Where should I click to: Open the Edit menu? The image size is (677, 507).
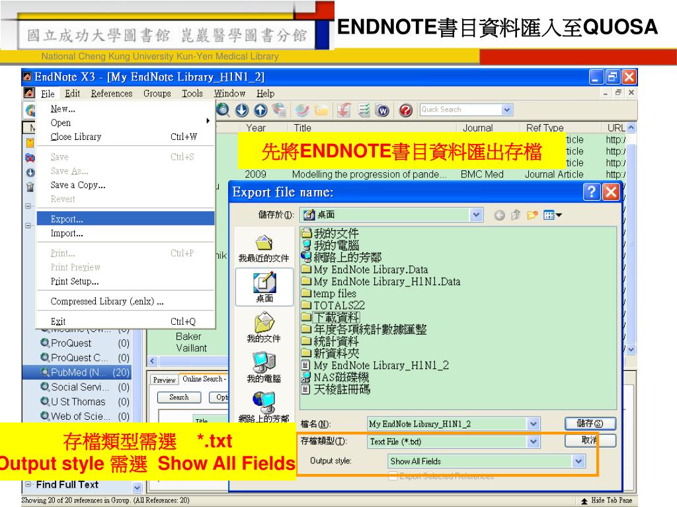[x=73, y=93]
